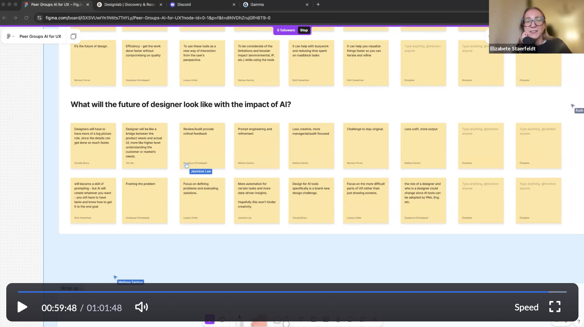
Task: Select the "Design for AI tools specifically" sticky
Action: pyautogui.click(x=311, y=201)
